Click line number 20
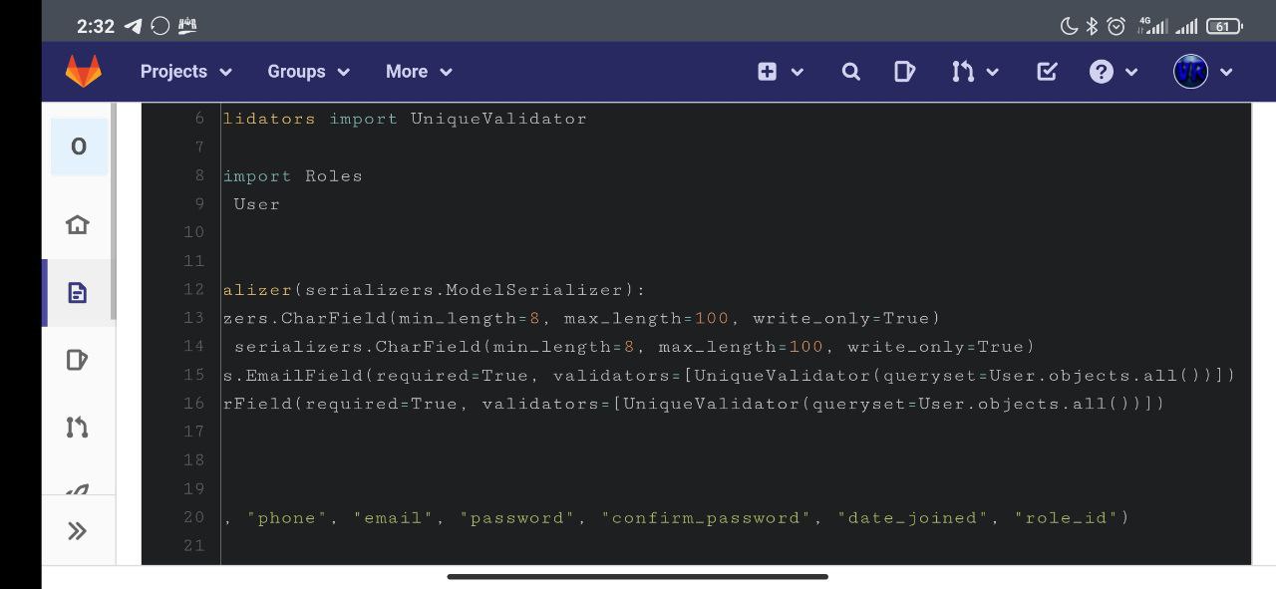The width and height of the screenshot is (1276, 589). point(193,517)
